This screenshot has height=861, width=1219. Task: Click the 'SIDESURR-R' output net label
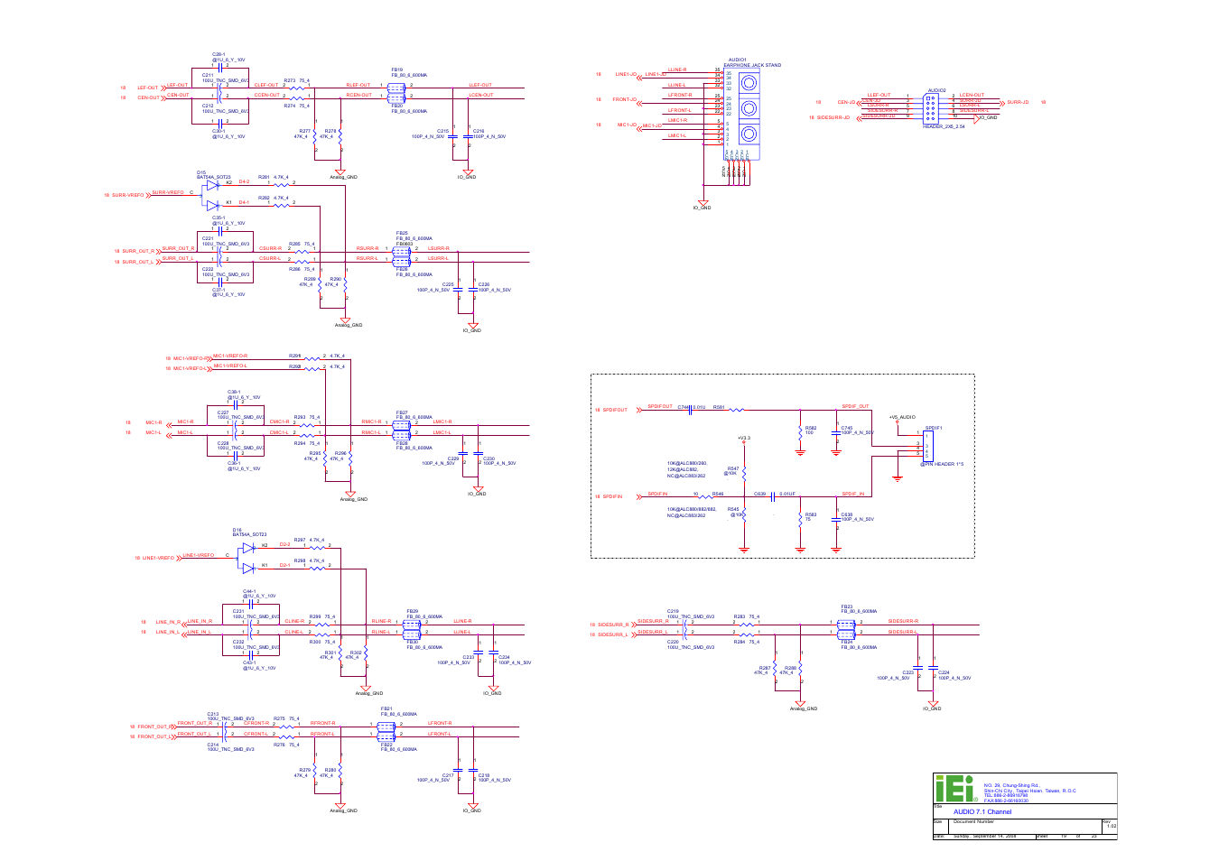903,621
